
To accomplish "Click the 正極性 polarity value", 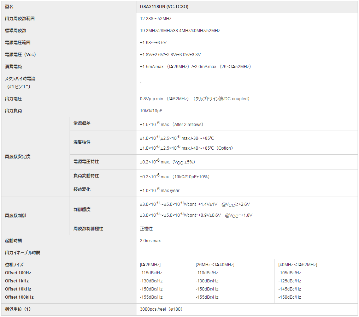I will point(146,229).
